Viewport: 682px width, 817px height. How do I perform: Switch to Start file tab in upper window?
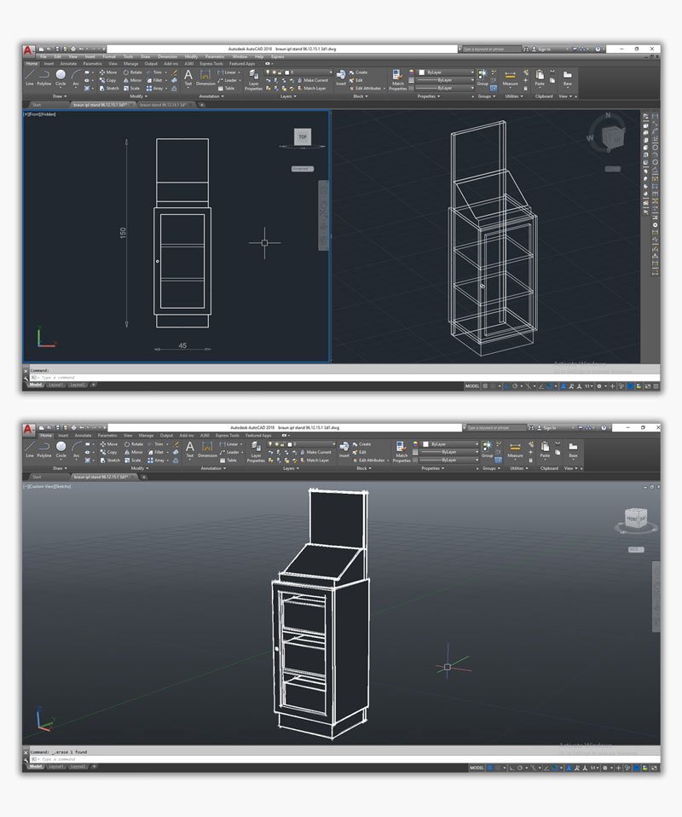(x=37, y=105)
